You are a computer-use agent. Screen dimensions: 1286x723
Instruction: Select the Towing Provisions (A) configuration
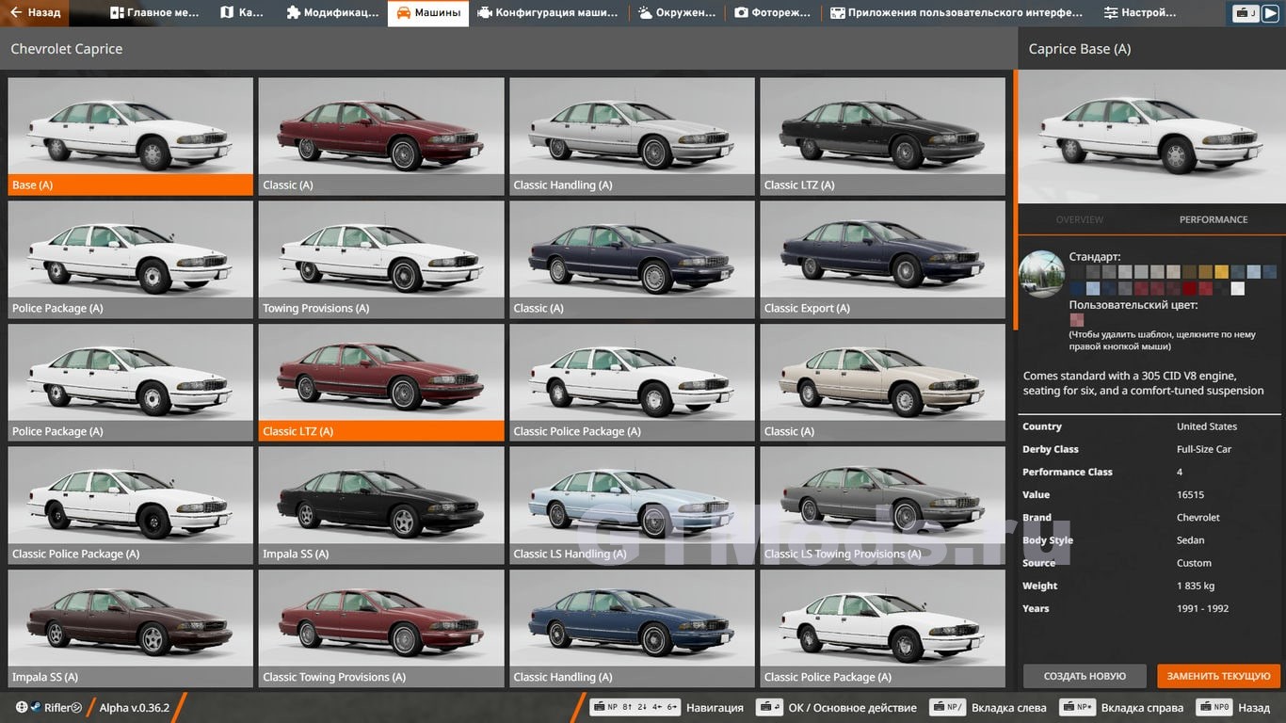point(381,259)
